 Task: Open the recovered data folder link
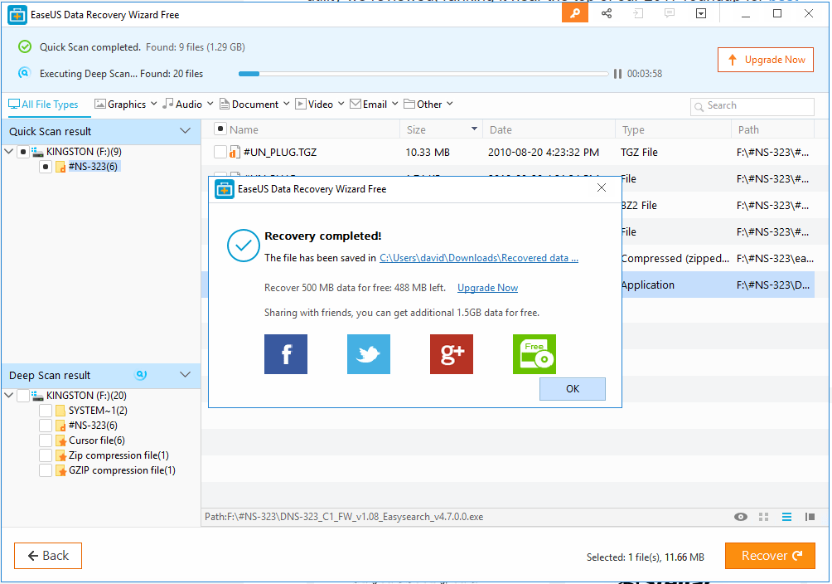(x=479, y=258)
